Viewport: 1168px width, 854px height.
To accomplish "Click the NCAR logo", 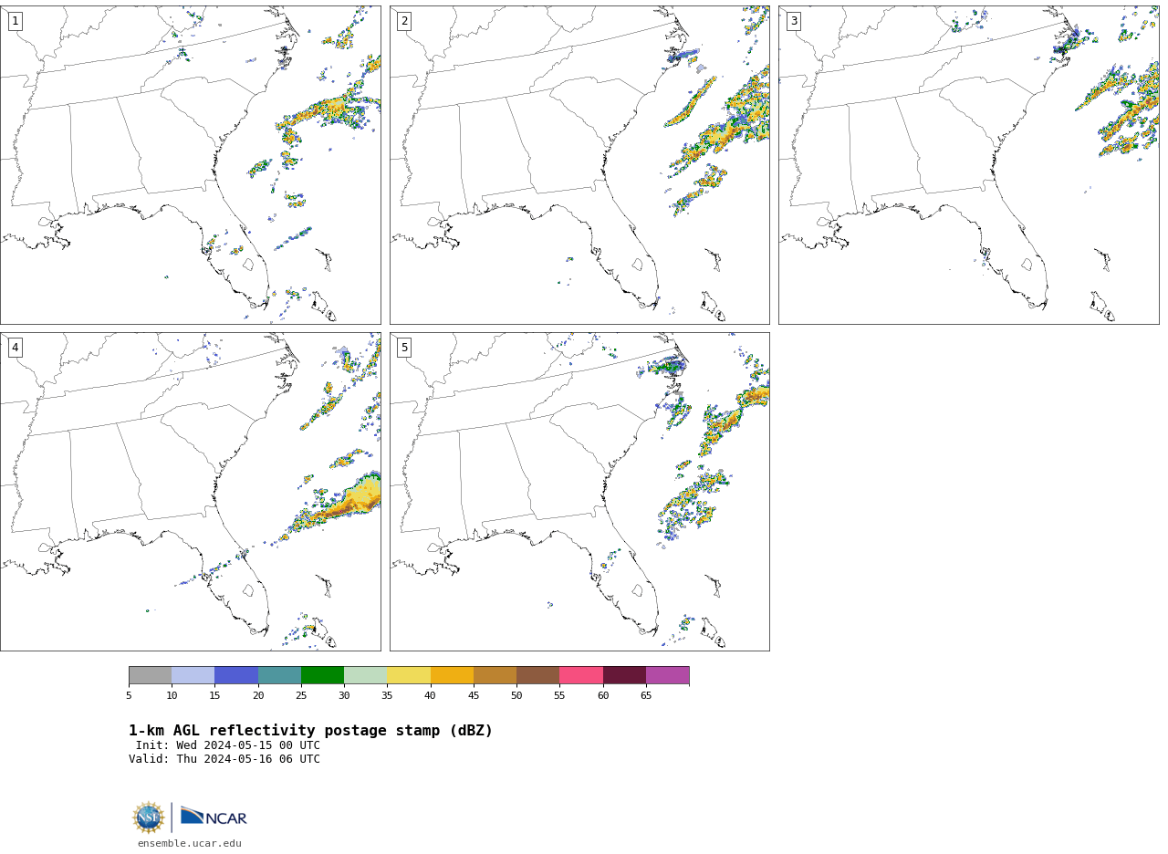I will (x=214, y=817).
